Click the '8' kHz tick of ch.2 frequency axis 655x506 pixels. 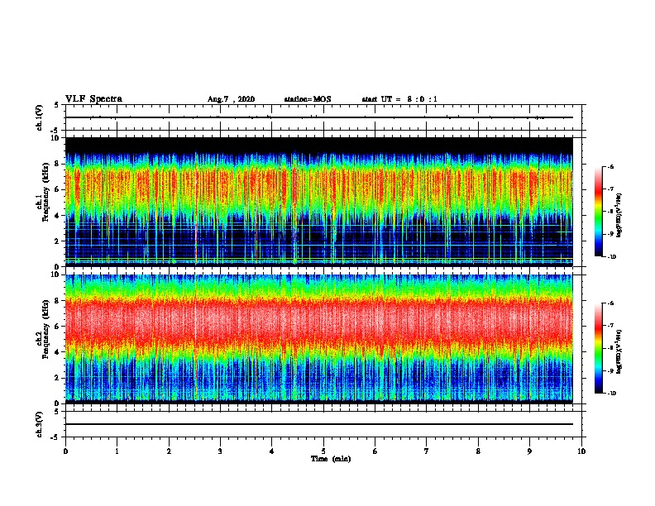point(58,301)
